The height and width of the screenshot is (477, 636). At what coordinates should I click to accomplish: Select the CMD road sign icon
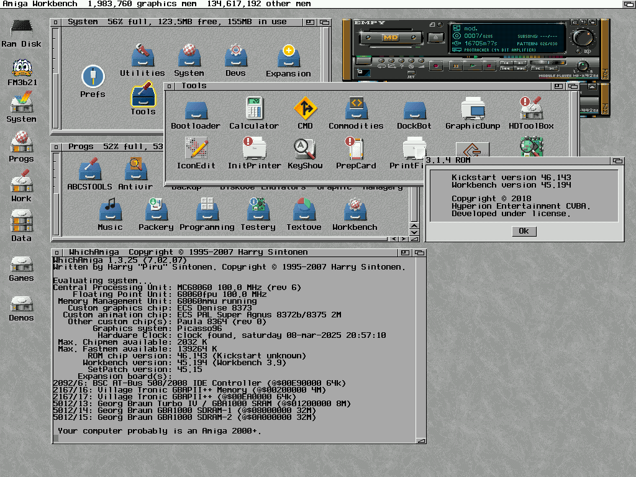point(305,109)
